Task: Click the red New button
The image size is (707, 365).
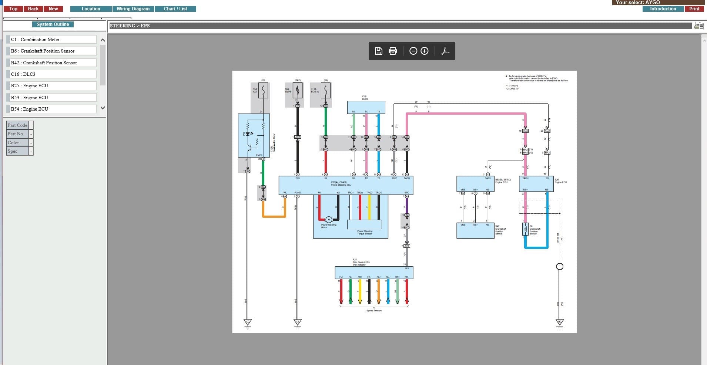Action: tap(53, 9)
